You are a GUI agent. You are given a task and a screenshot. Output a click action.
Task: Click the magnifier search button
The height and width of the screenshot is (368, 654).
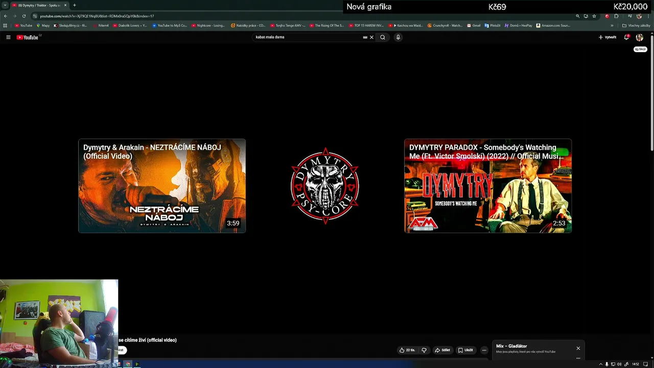pos(382,37)
